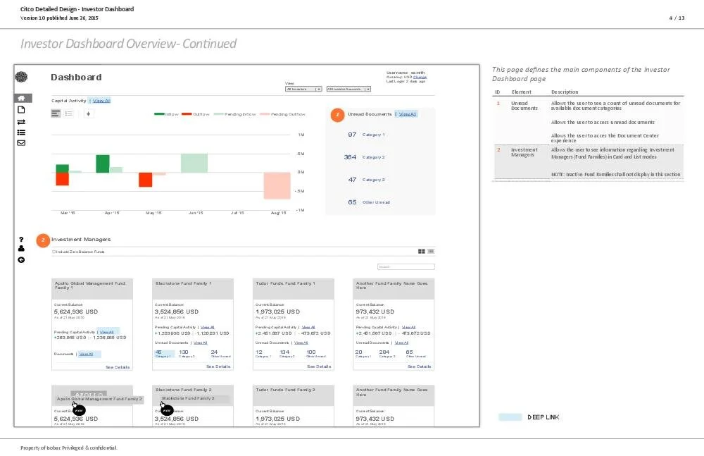This screenshot has height=456, width=704.
Task: Click the Inflow green legend swatch
Action: (159, 114)
